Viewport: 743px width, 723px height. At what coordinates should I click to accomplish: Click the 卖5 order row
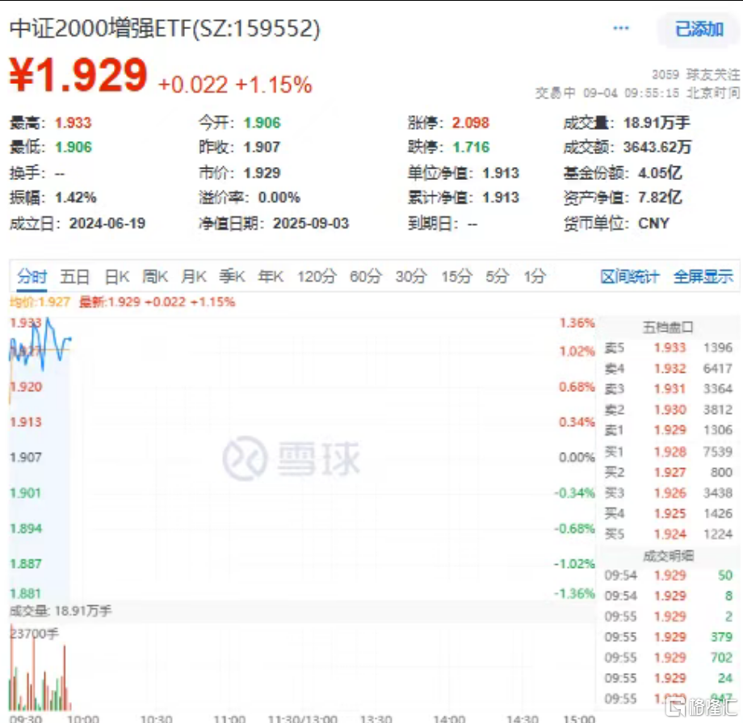(668, 348)
